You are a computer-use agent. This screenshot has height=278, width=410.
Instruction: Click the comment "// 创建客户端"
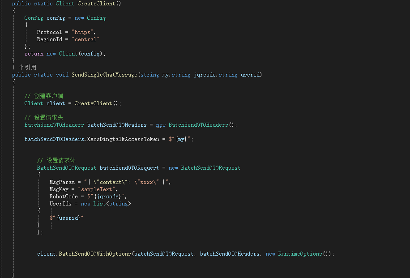44,96
